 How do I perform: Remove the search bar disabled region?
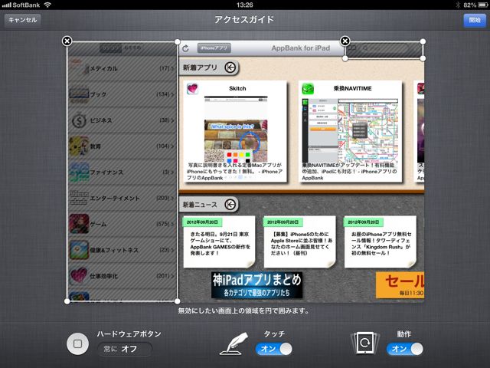345,41
